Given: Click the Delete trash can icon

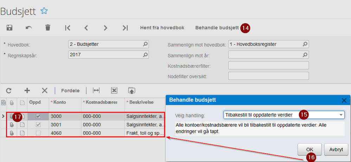Looking at the screenshot, I should [x=48, y=28].
